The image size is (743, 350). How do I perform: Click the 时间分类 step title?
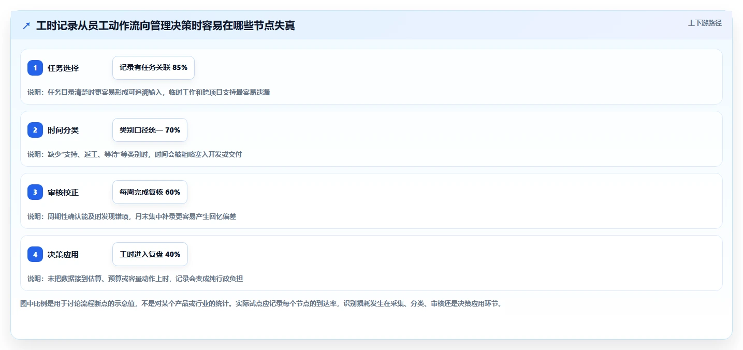coord(63,130)
